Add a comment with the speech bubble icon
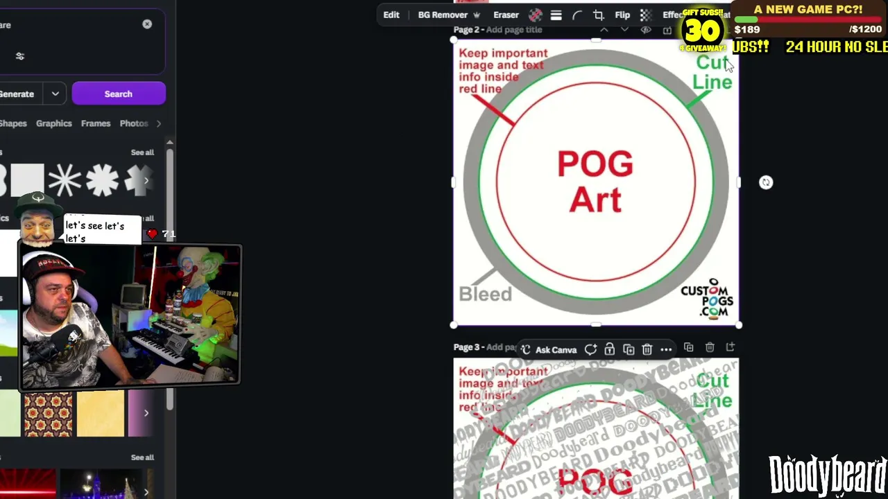 click(x=590, y=350)
